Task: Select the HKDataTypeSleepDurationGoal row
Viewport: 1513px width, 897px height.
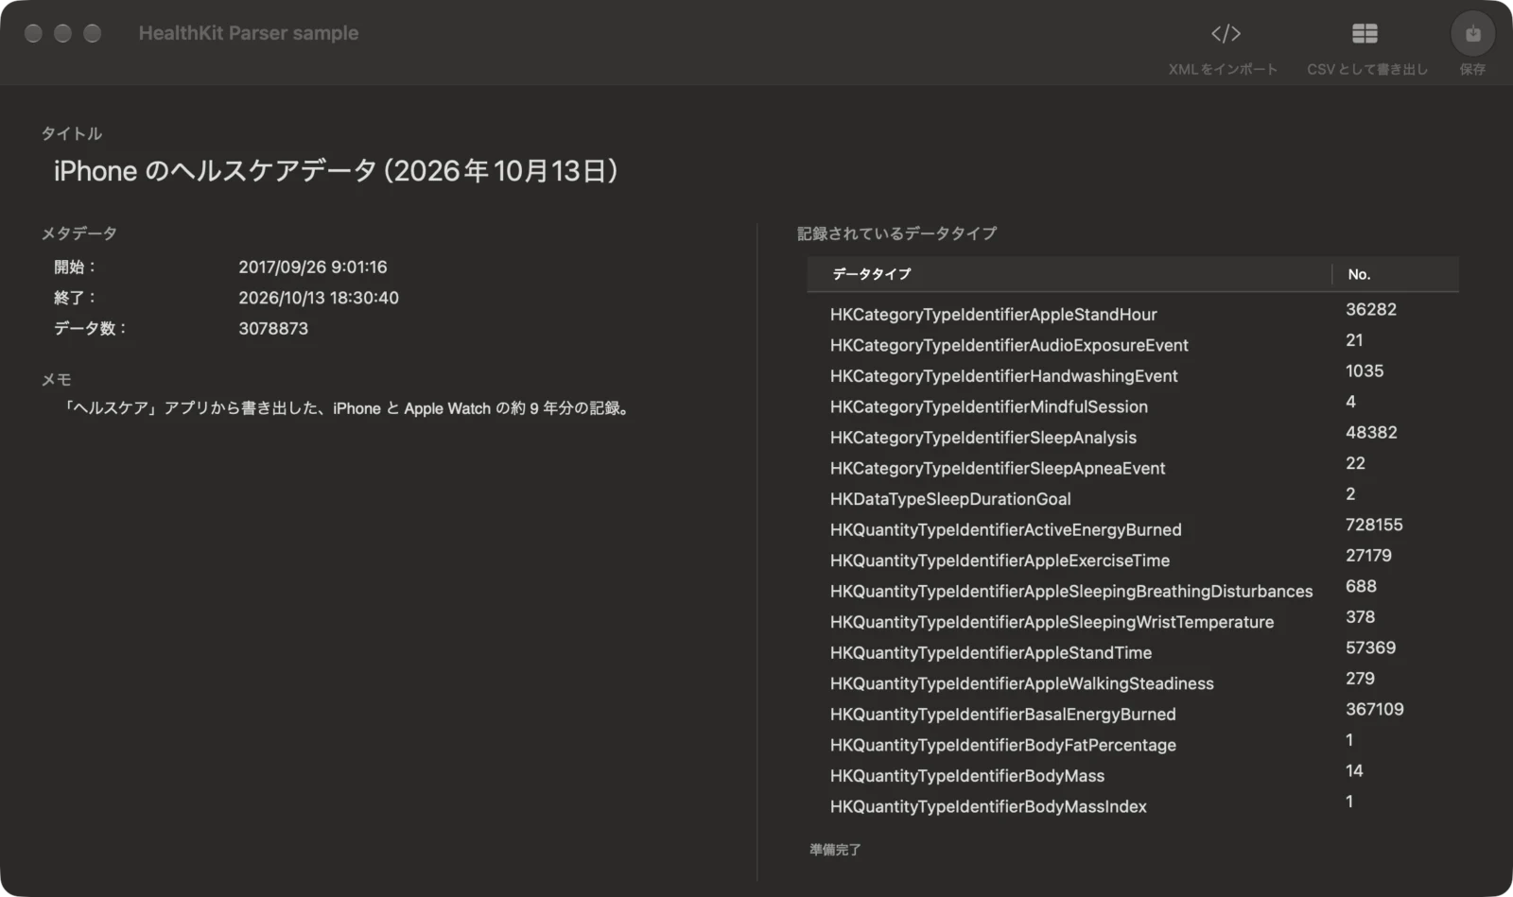Action: pyautogui.click(x=1133, y=498)
